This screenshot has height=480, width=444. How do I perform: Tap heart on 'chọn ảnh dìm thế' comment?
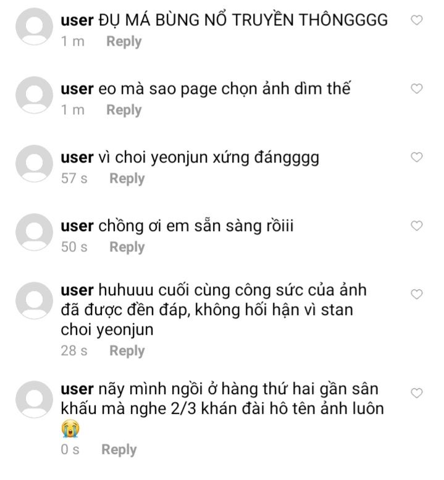coord(416,89)
